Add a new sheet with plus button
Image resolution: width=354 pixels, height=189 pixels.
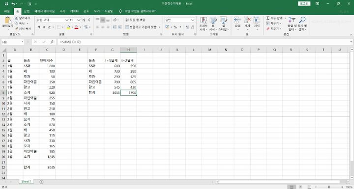[41, 182]
